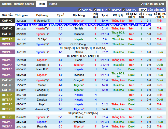Open the 0-0 score on 28/07/25
The image size is (168, 129).
(61, 100)
